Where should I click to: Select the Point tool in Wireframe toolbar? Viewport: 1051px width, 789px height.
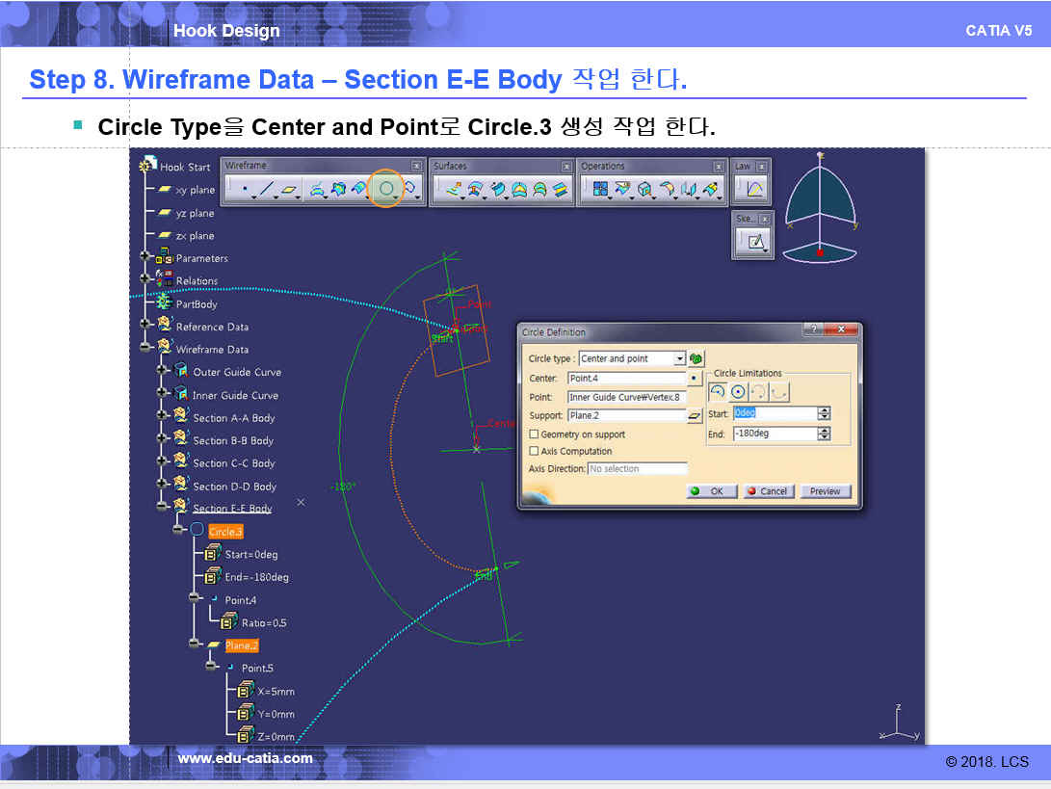point(245,190)
